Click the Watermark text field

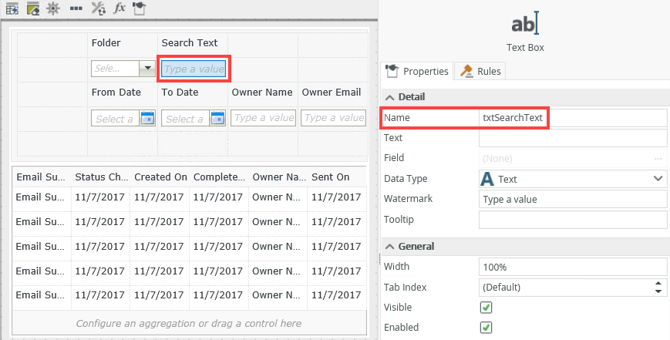572,199
